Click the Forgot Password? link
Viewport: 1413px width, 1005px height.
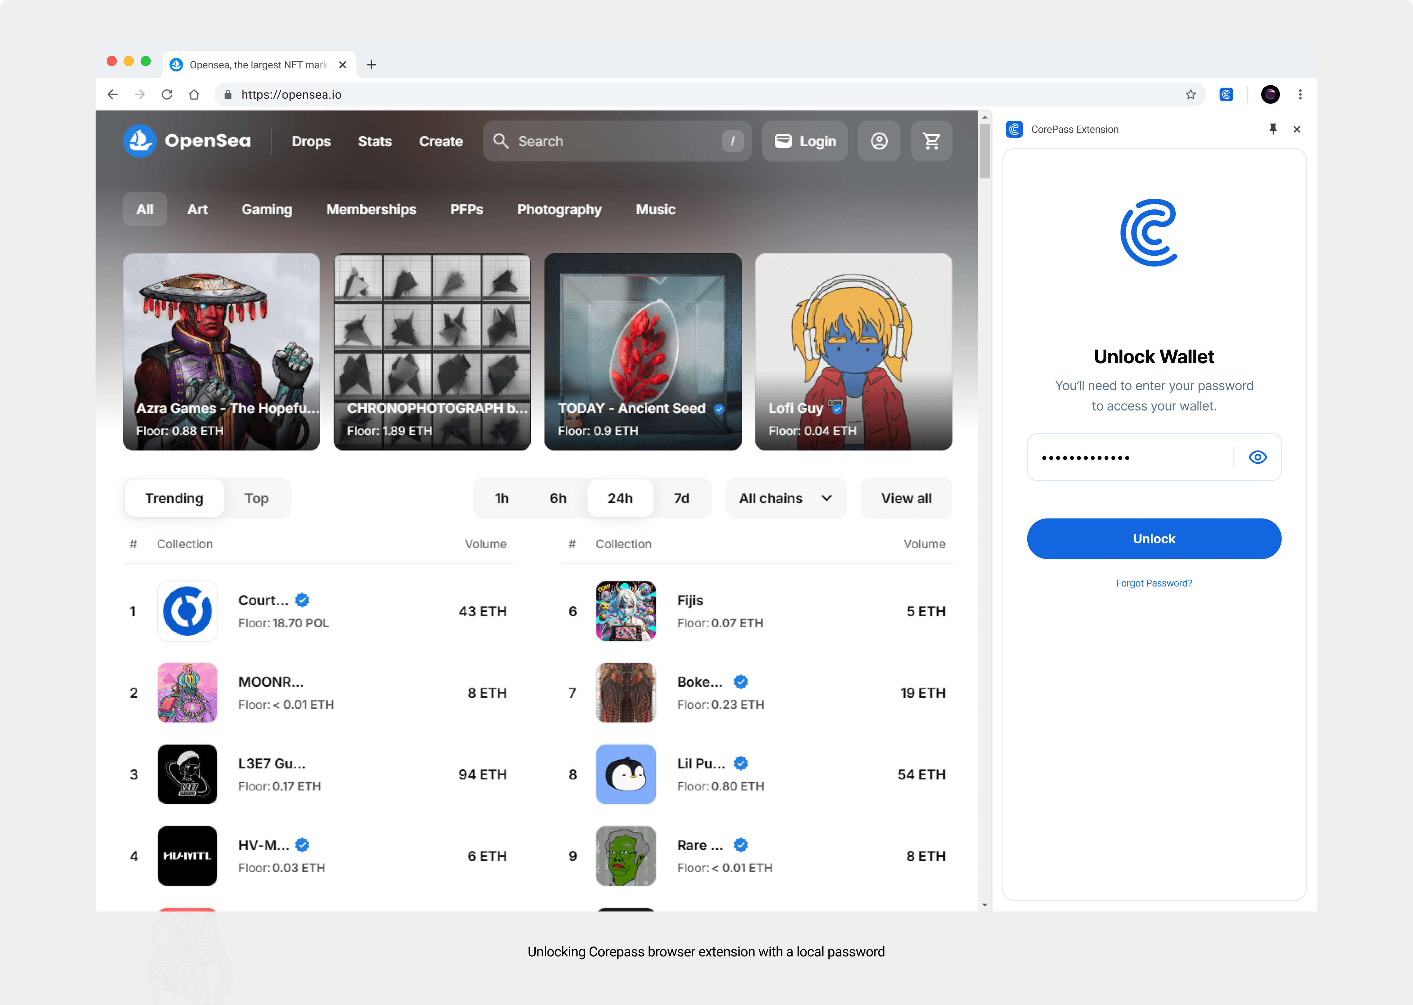[x=1154, y=583]
